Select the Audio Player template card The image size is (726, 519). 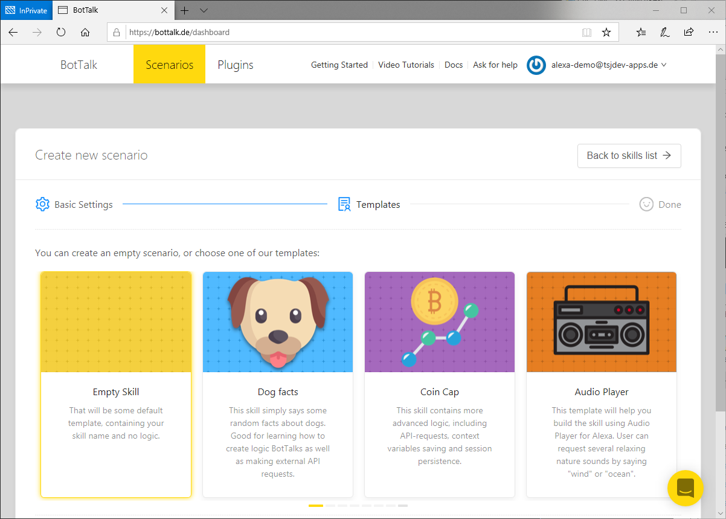click(602, 384)
